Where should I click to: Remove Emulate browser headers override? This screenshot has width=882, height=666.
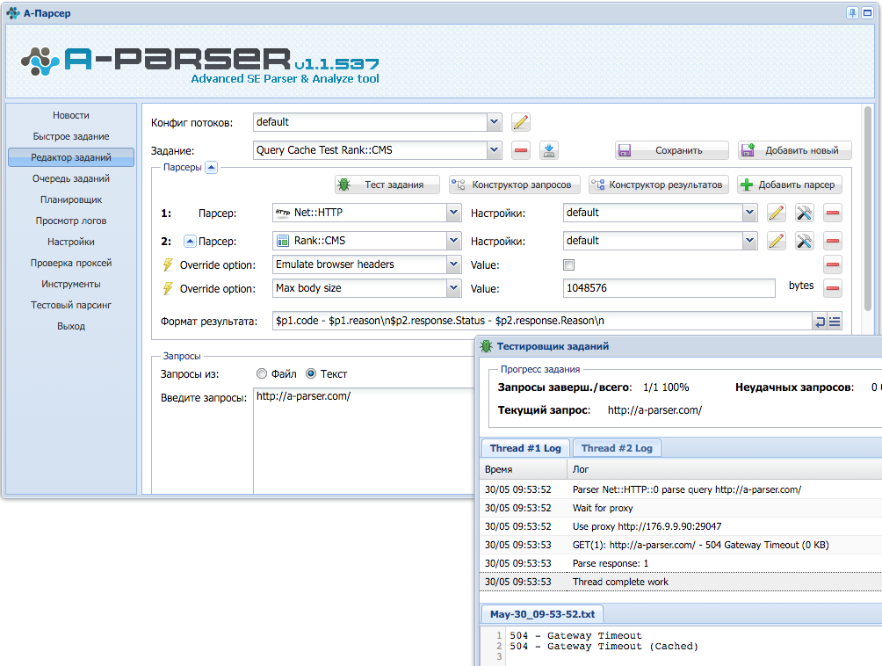pyautogui.click(x=833, y=264)
